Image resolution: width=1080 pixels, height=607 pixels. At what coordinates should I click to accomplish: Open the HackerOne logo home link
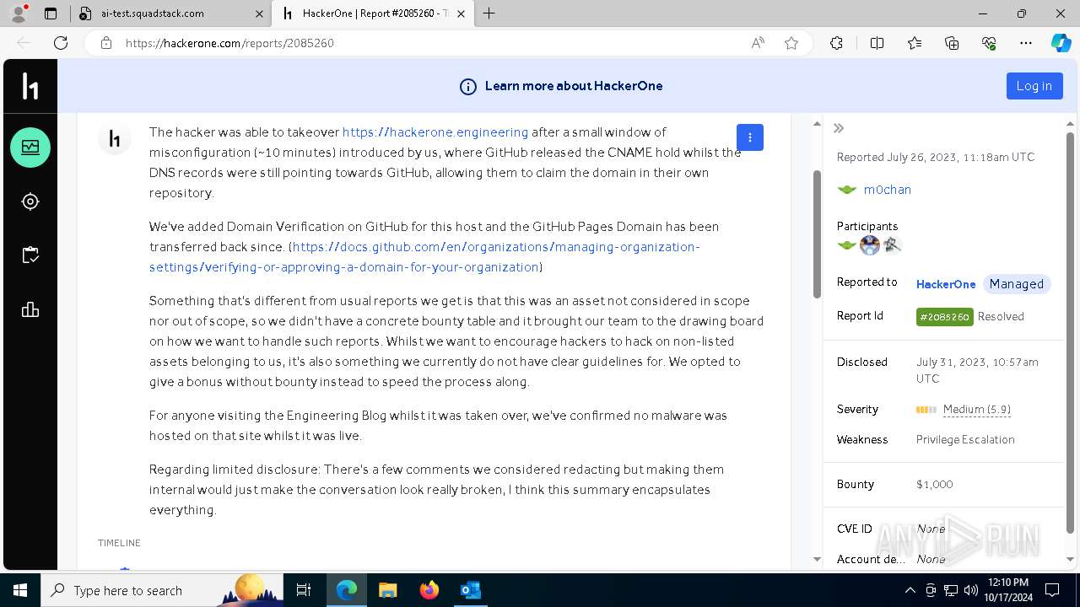tap(30, 86)
